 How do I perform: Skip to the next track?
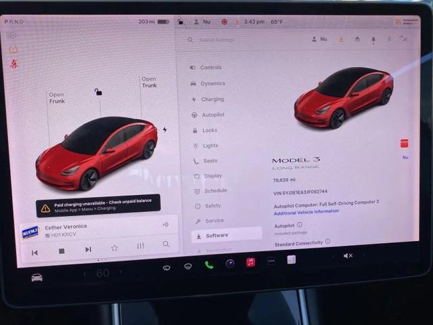[88, 250]
